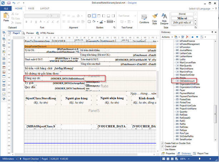The height and width of the screenshot is (162, 219).
Task: Click the Undo arrow in title bar
Action: (14, 3)
